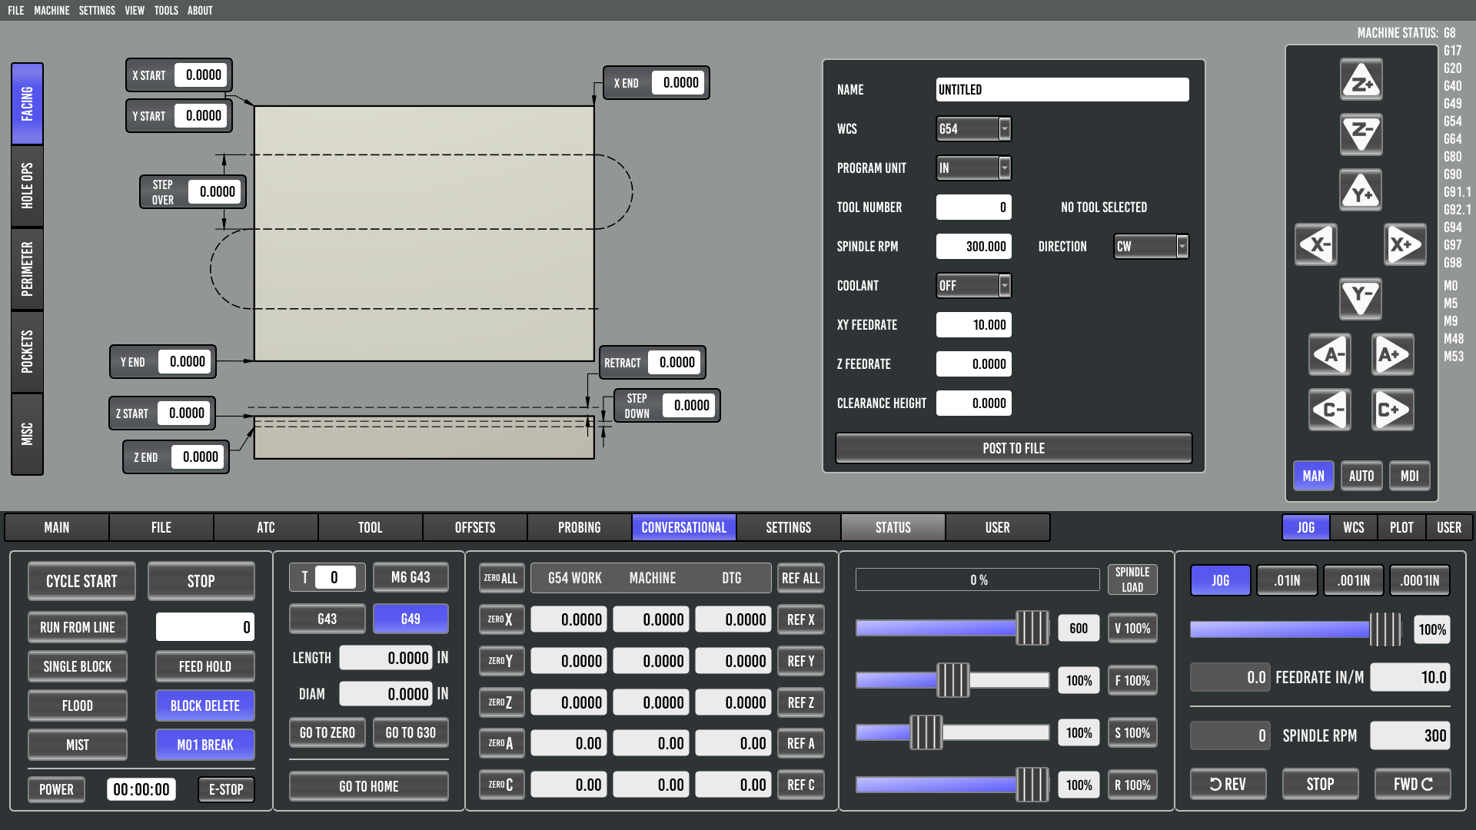Click the A+ rotary jog arrow
Image resolution: width=1476 pixels, height=830 pixels.
[x=1392, y=355]
